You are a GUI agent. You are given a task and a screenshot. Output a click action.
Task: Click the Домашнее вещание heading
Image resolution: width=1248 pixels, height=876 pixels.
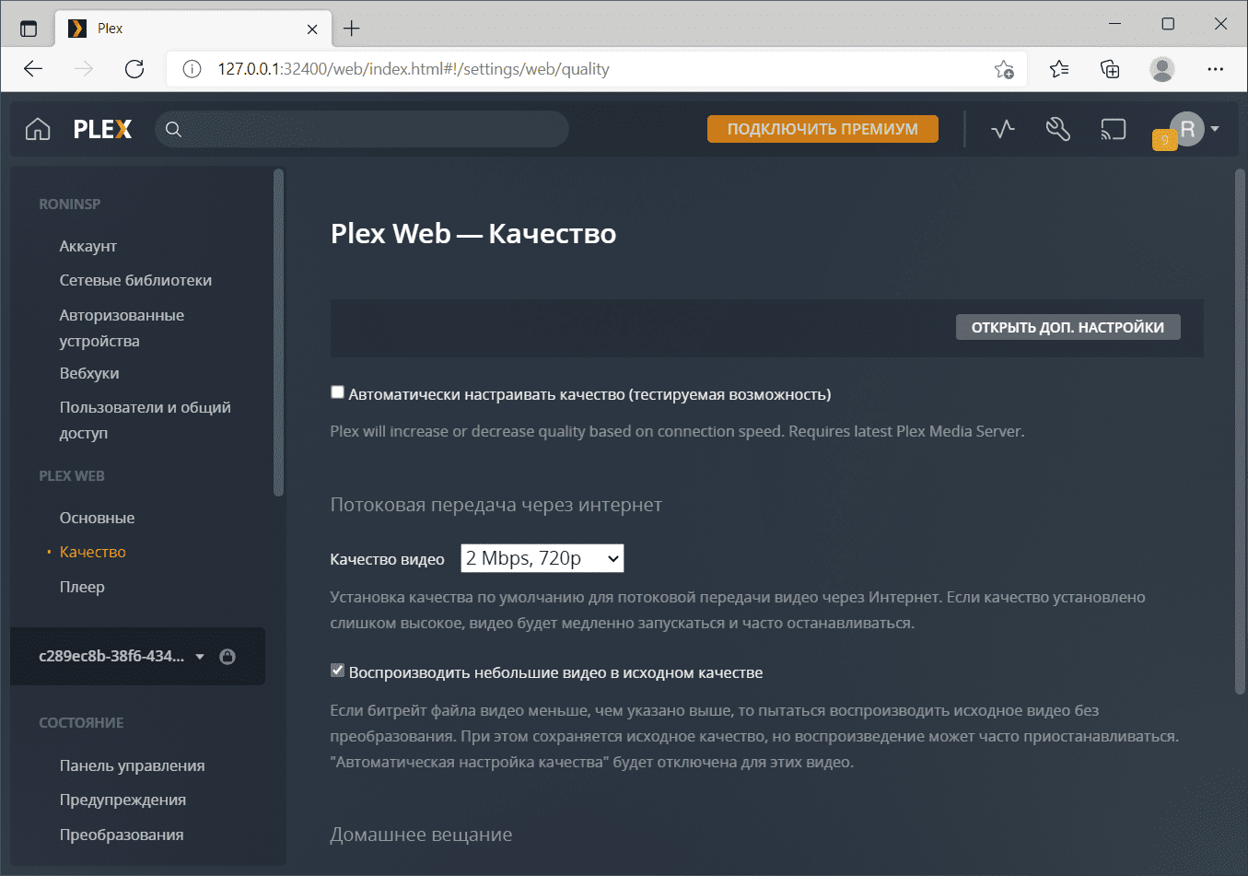pyautogui.click(x=421, y=834)
